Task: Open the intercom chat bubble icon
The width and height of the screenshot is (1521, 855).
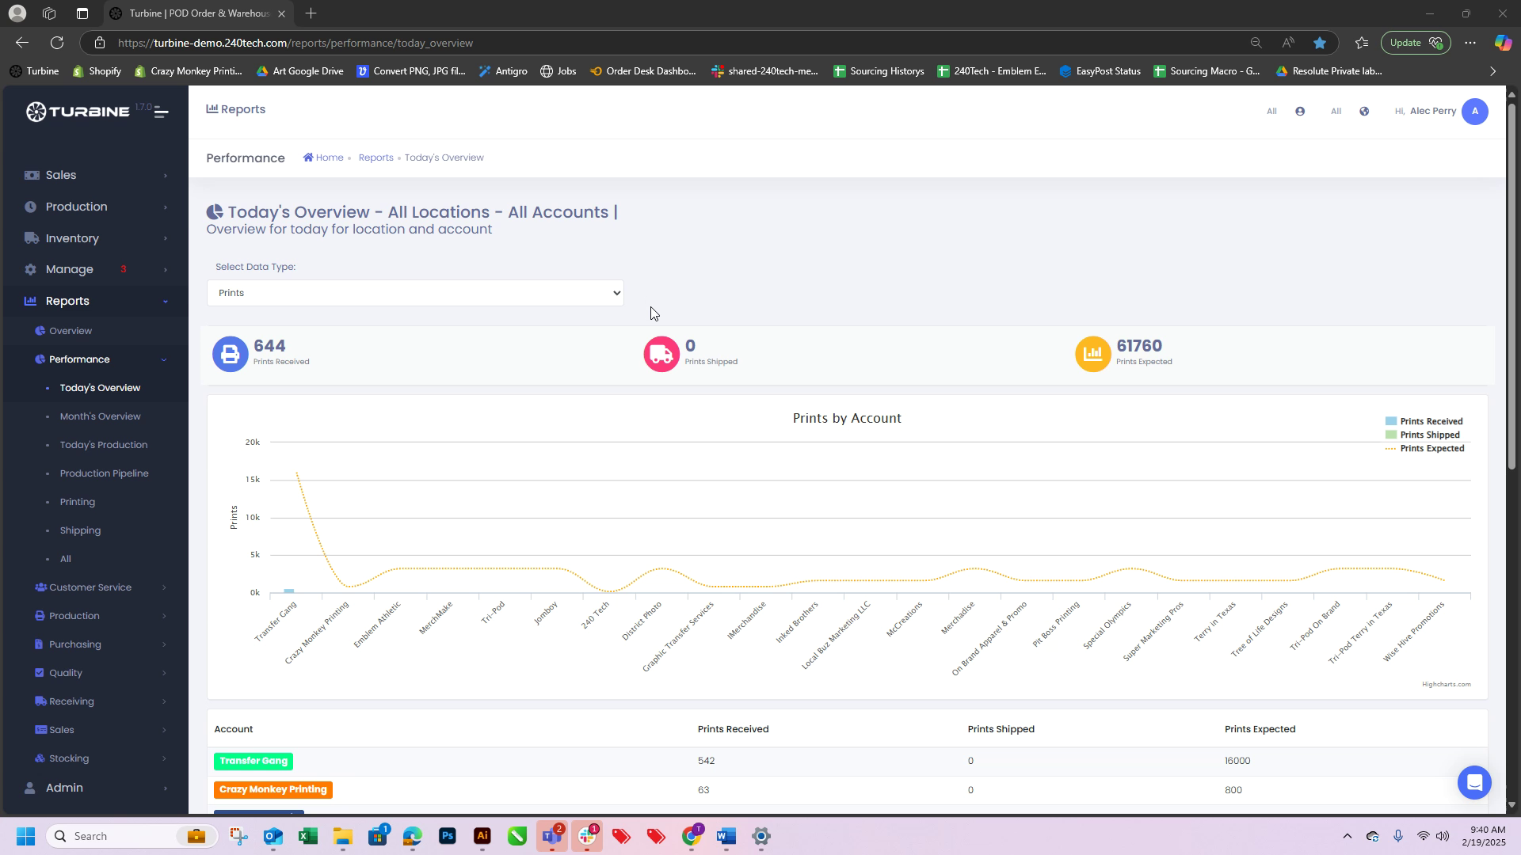Action: [1474, 783]
